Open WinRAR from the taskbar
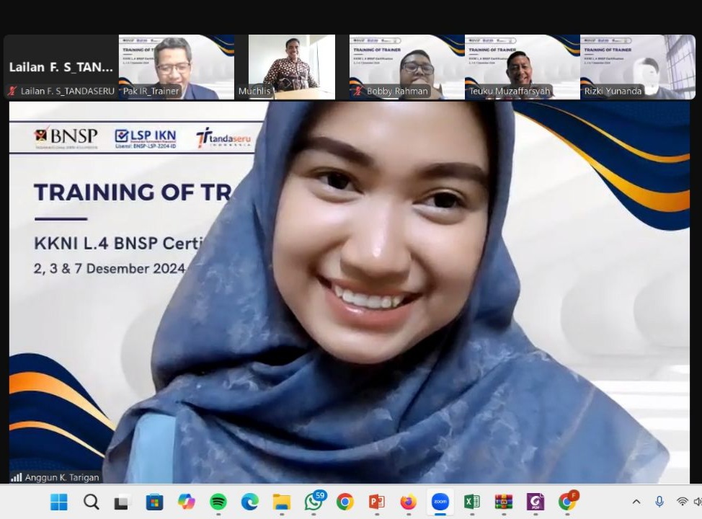The width and height of the screenshot is (702, 519). click(503, 502)
